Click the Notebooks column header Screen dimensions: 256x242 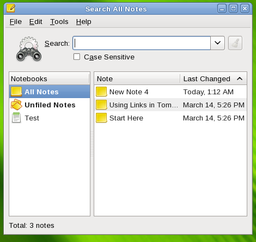coord(50,78)
